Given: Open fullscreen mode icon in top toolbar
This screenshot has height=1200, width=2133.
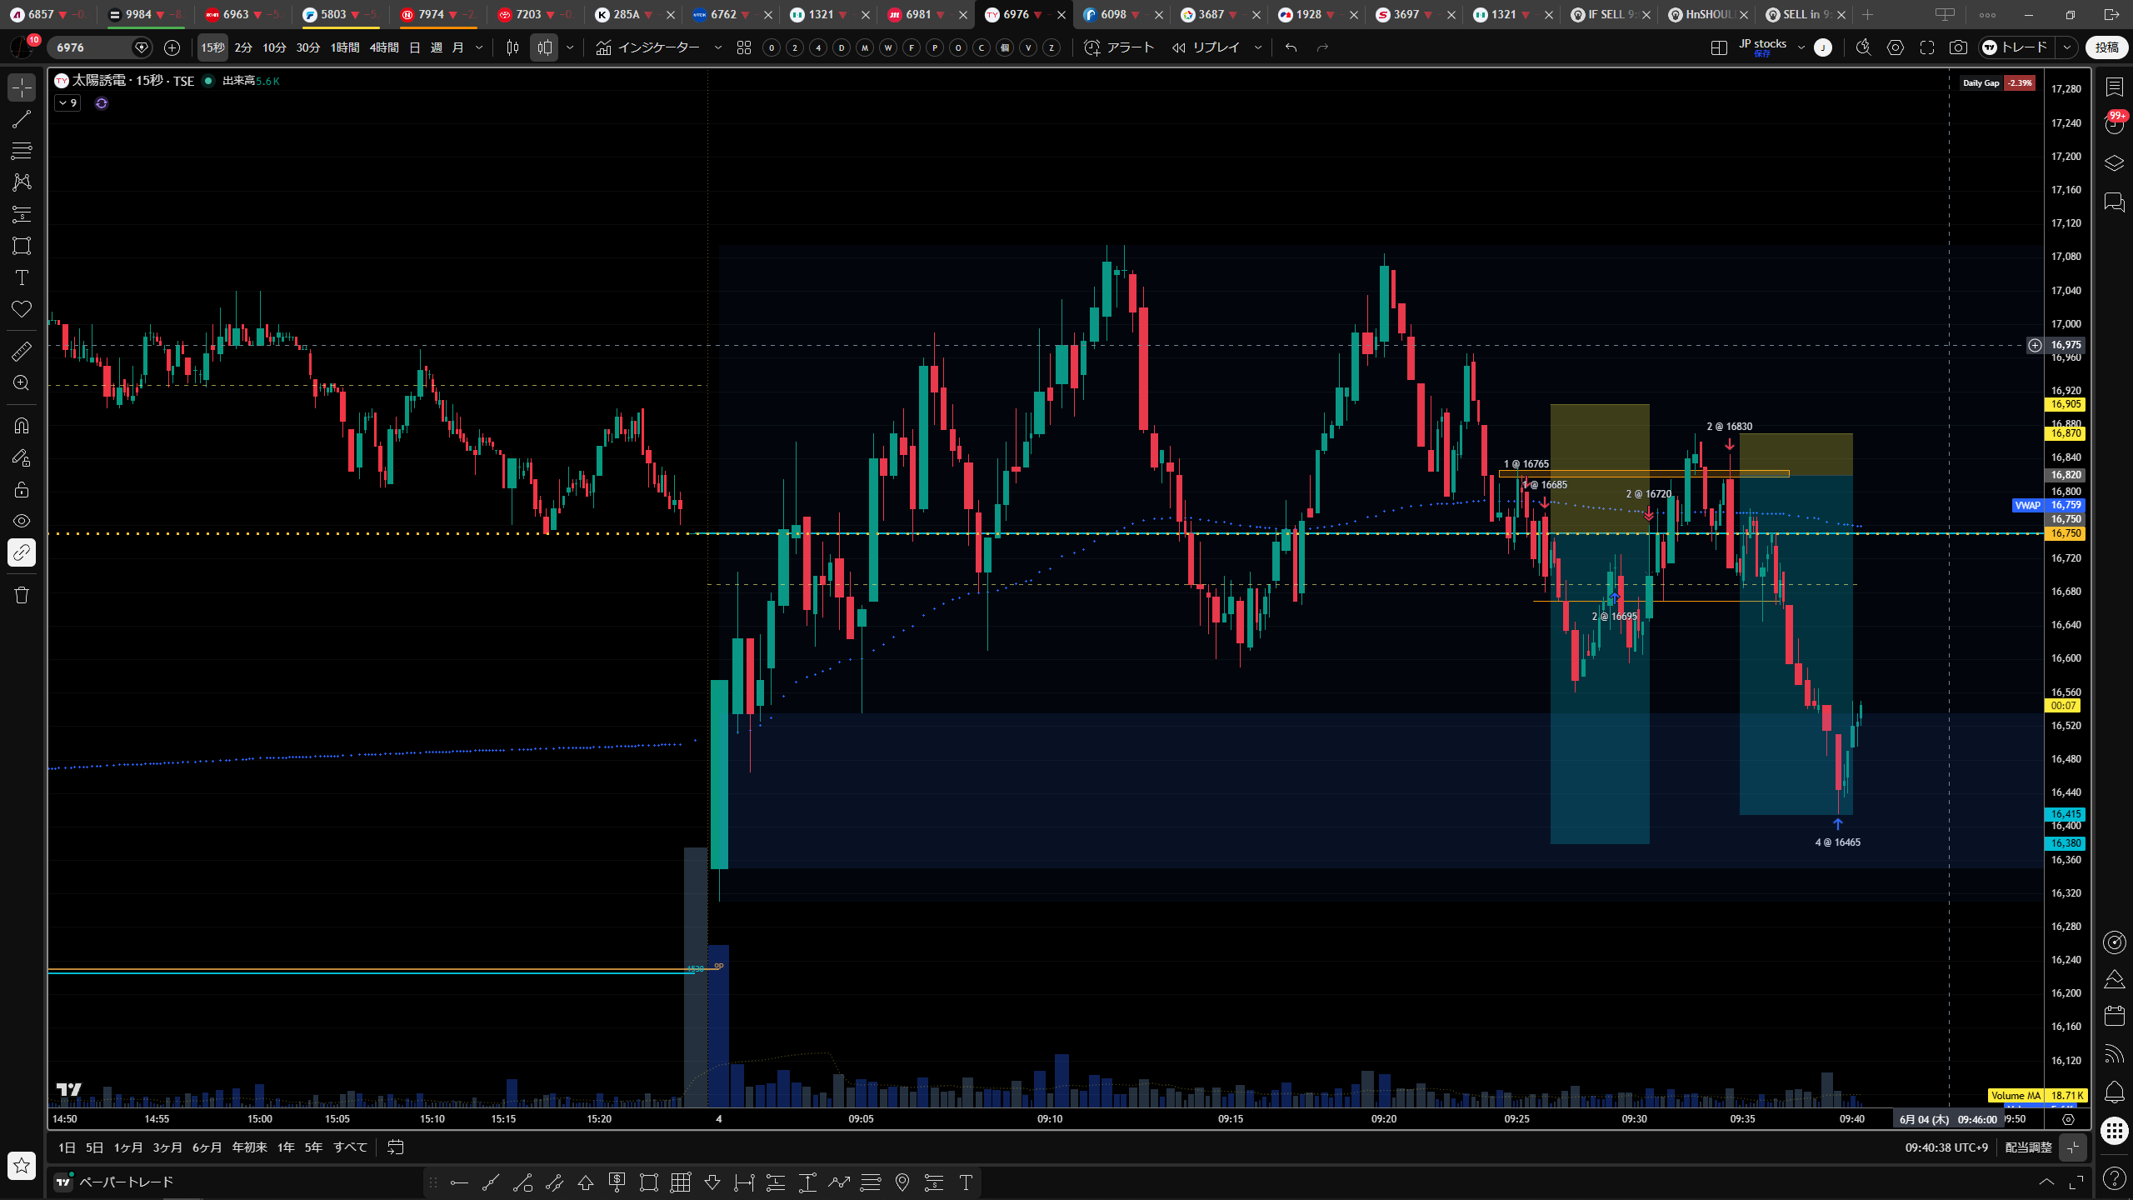Looking at the screenshot, I should [1927, 47].
